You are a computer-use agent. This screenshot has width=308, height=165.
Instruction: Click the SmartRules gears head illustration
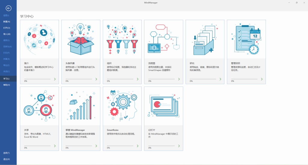tap(122, 106)
